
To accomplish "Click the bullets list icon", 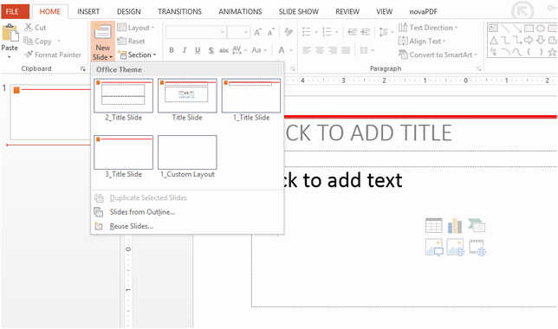I will pyautogui.click(x=307, y=32).
